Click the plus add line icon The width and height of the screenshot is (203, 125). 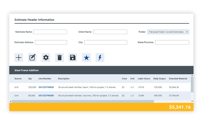coord(19,57)
